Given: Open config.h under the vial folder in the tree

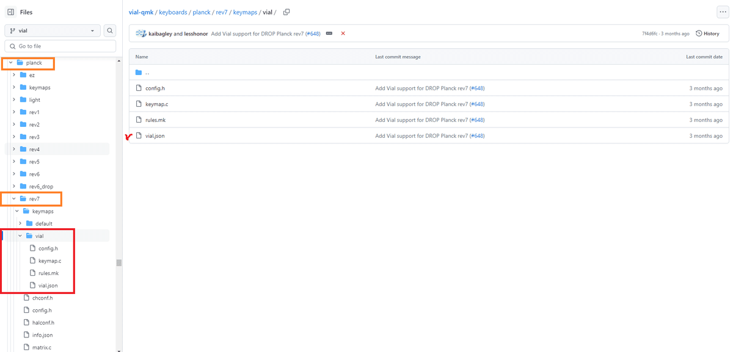Looking at the screenshot, I should point(48,248).
